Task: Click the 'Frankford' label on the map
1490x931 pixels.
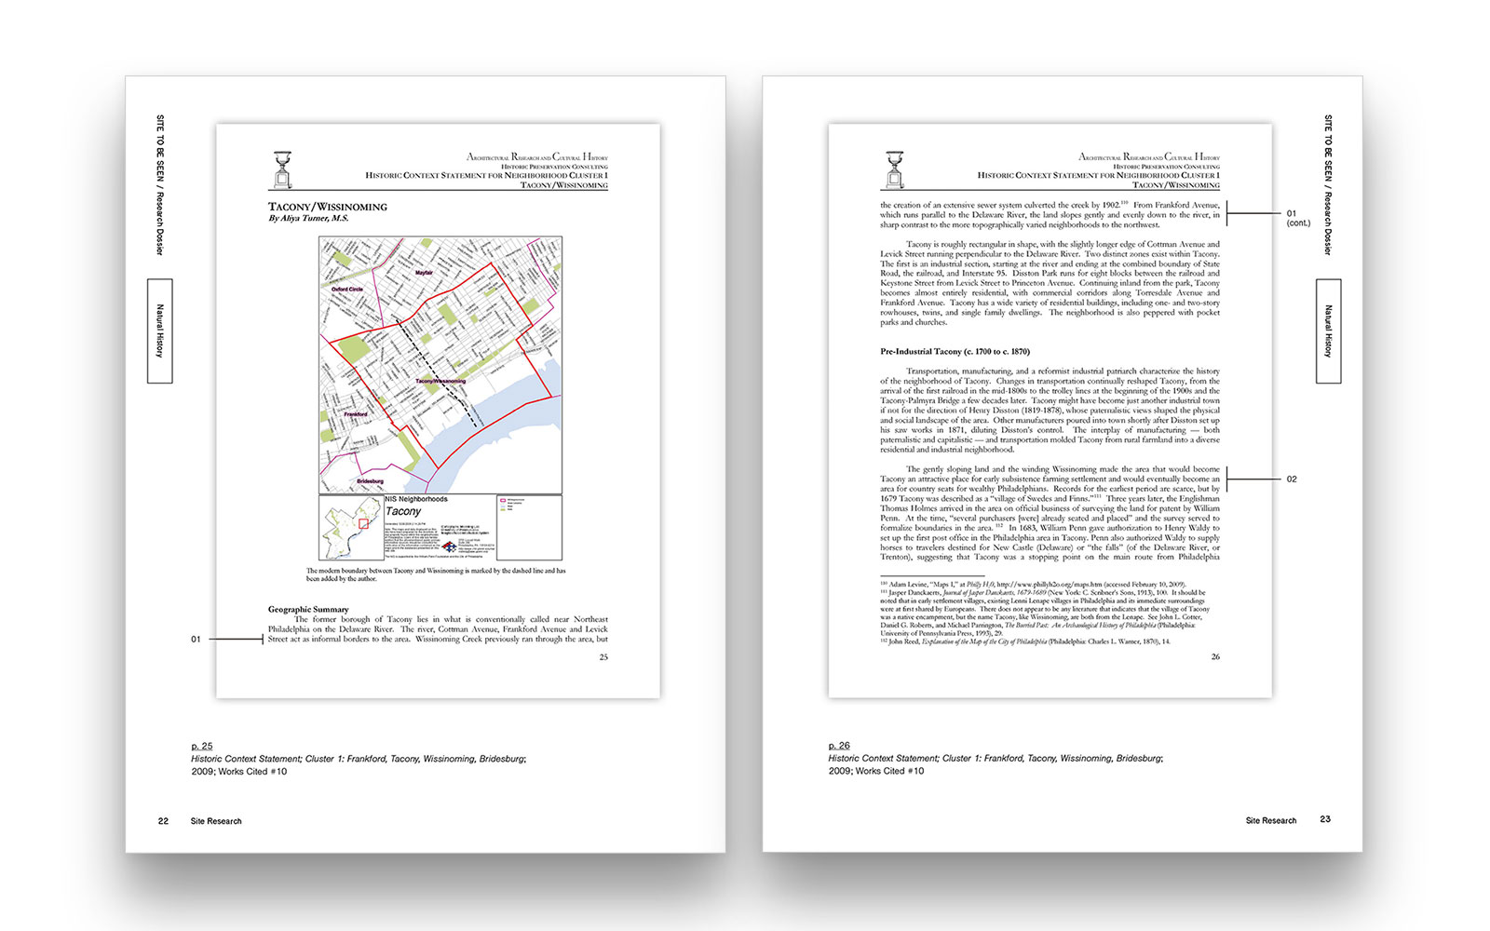Action: 356,414
